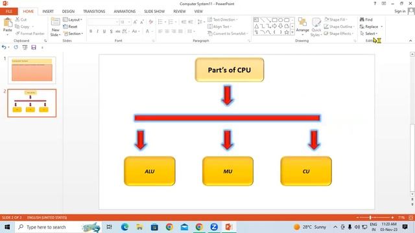Click the Reset slide button
The image size is (415, 233).
(x=71, y=27)
